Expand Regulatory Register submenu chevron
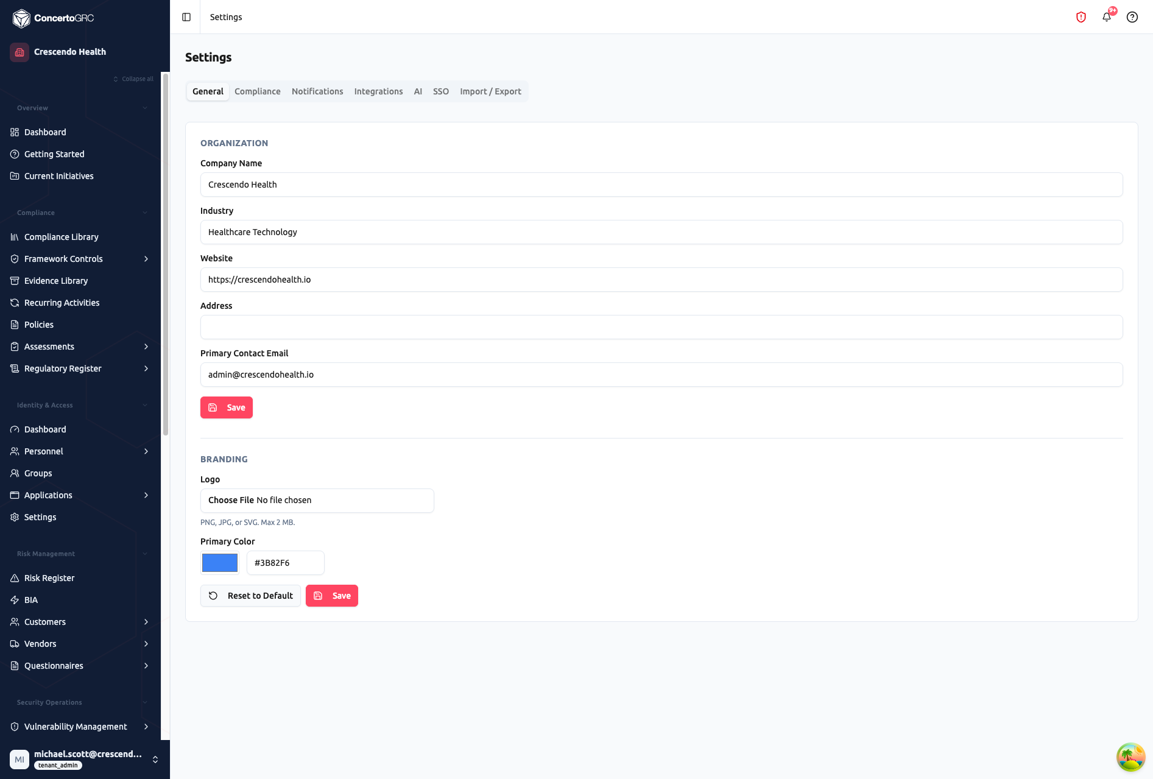The image size is (1153, 779). point(146,368)
